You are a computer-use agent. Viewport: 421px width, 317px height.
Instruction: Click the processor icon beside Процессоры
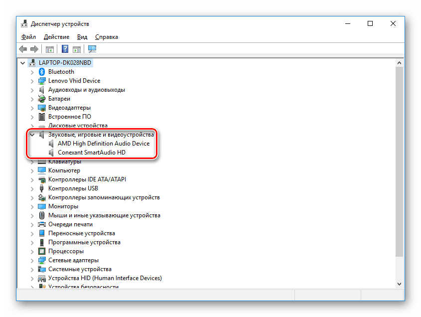(x=41, y=251)
